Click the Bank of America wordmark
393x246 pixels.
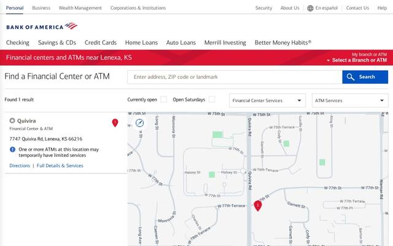35,27
